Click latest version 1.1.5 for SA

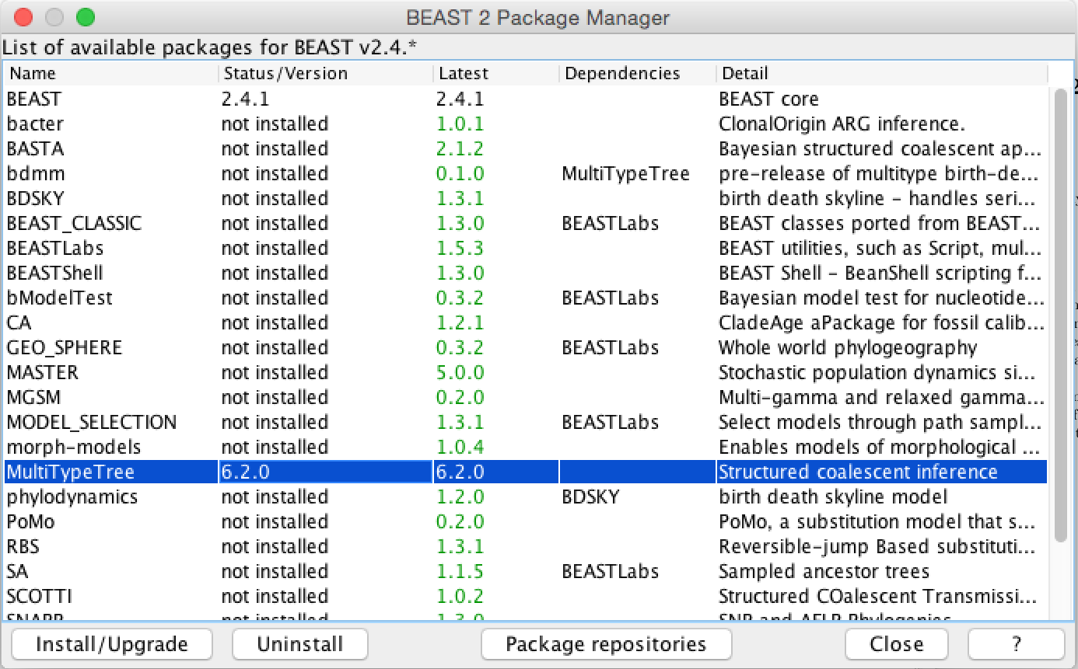pos(461,571)
